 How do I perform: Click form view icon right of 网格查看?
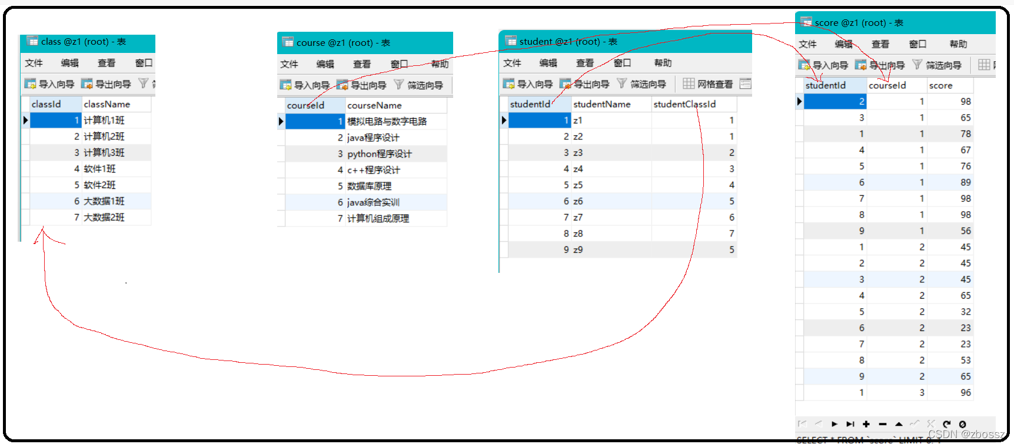(746, 84)
